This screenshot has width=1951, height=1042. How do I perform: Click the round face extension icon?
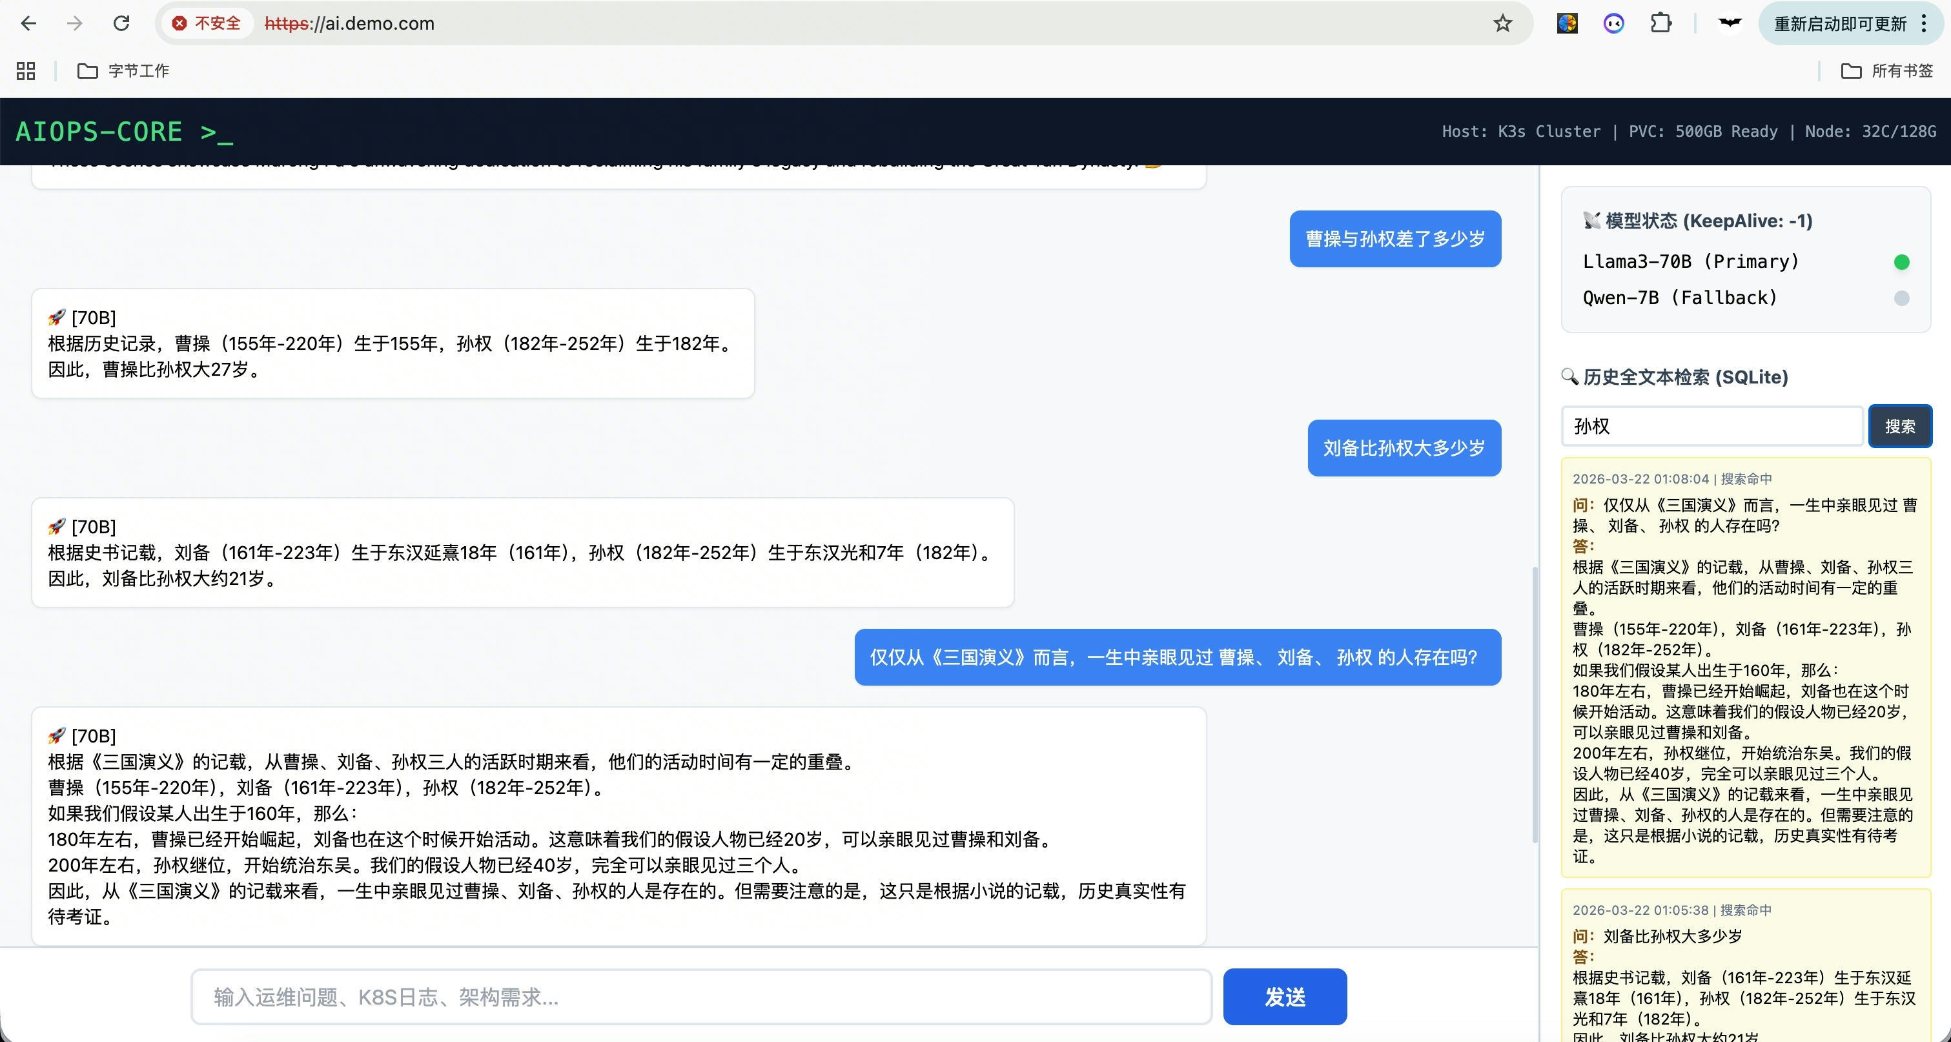point(1614,23)
